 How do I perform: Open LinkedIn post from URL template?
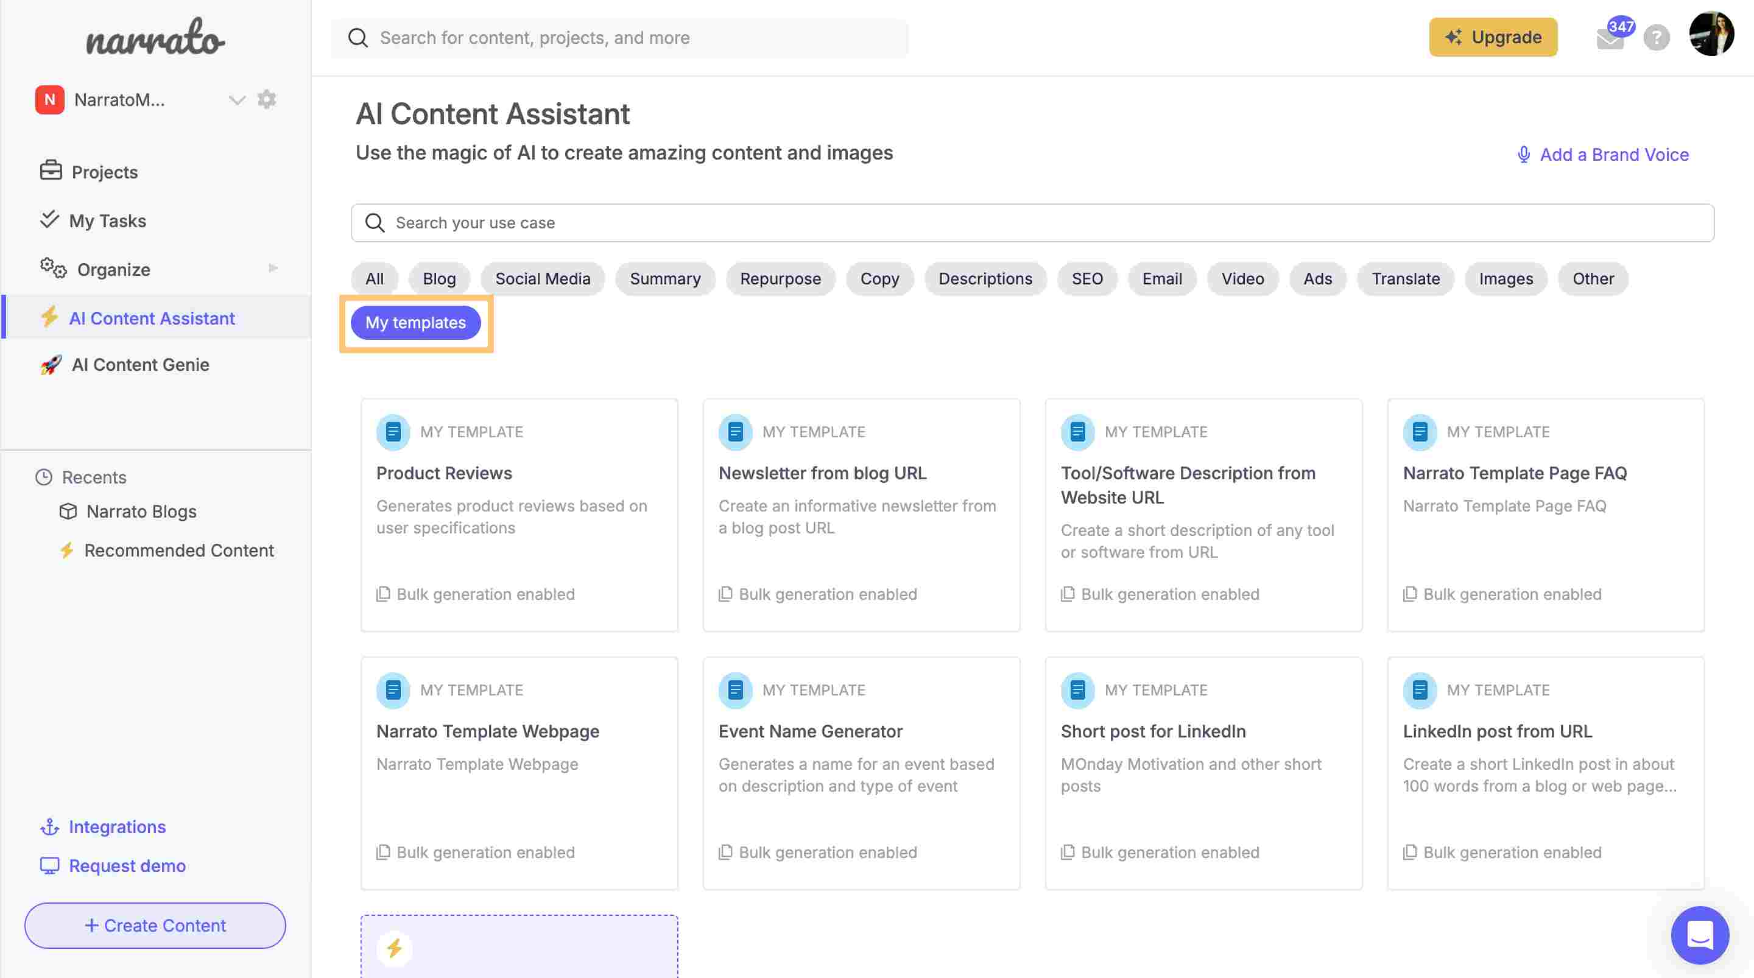tap(1546, 773)
